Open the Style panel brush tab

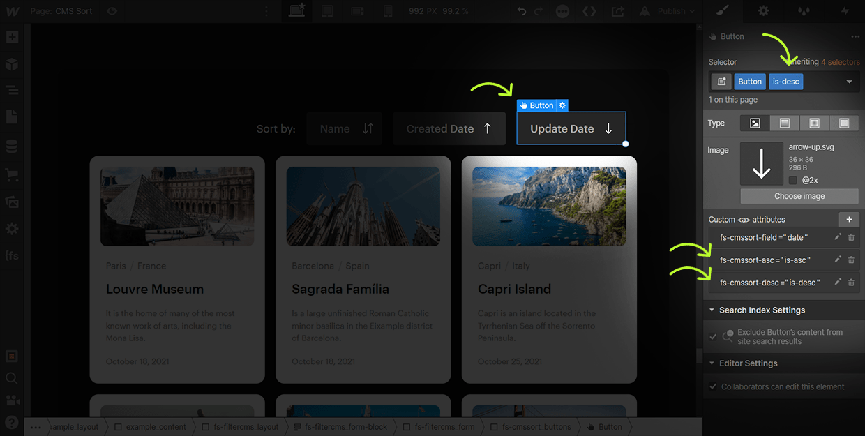tap(723, 11)
